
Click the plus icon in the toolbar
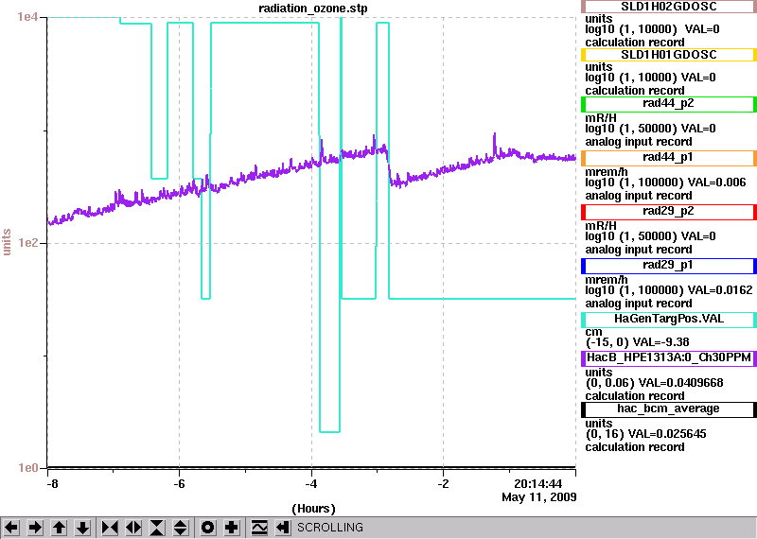[x=232, y=528]
